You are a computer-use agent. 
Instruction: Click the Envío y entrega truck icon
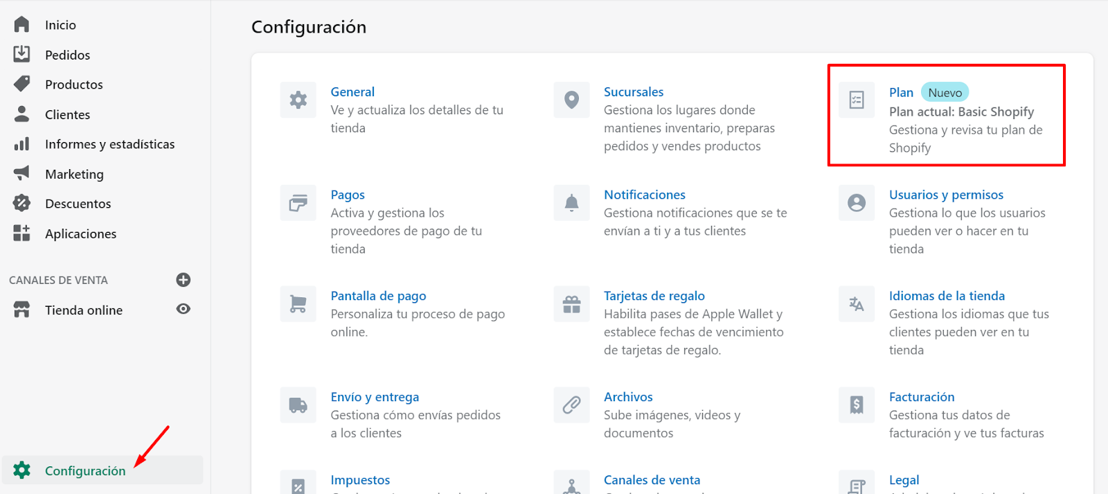click(298, 405)
